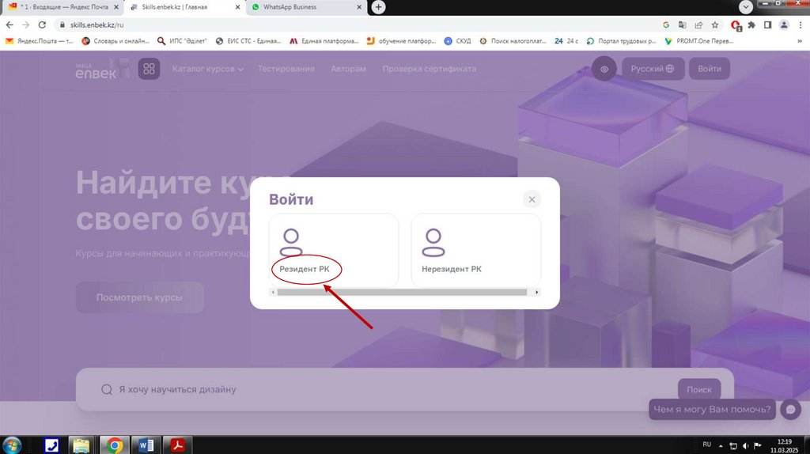Go back in browser history

tap(9, 25)
